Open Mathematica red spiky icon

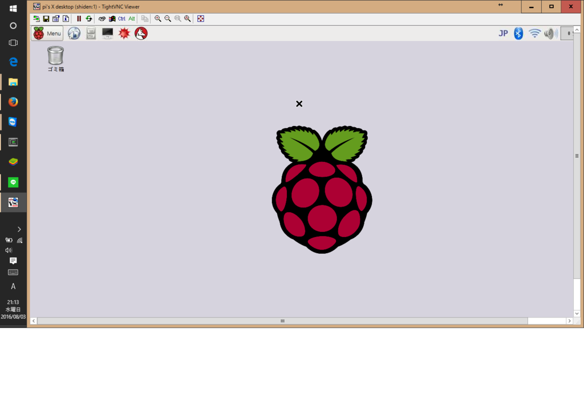coord(124,34)
